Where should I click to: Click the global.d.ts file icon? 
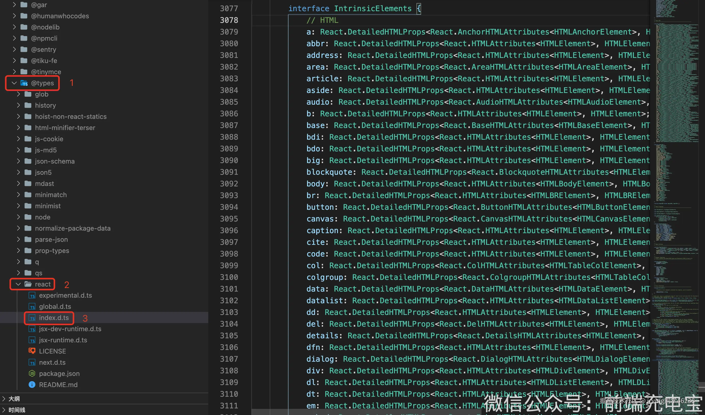tap(32, 307)
